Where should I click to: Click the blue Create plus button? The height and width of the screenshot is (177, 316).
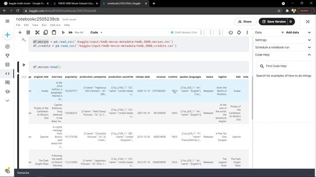7,35
